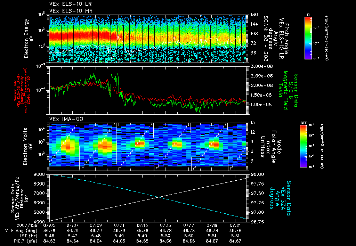Click the '2007/156' date label

(27, 225)
